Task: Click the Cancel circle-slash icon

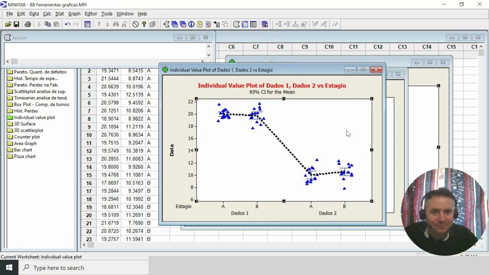Action: pos(136,24)
